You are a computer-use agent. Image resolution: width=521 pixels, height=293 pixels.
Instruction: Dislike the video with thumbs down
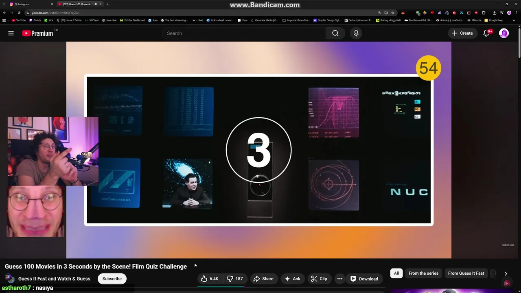235,279
